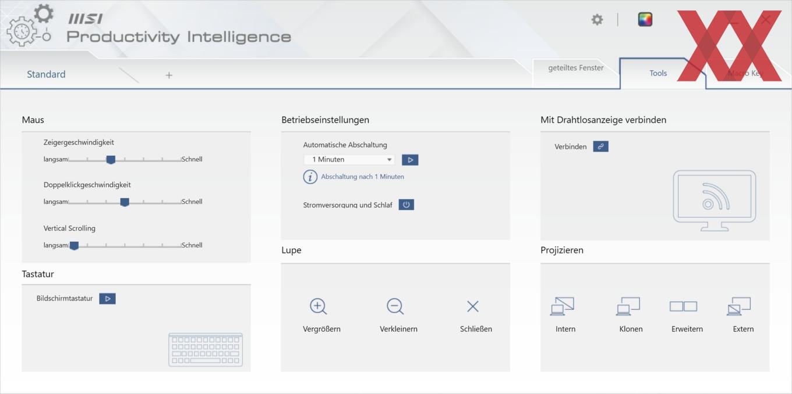Click the Verkleinern label
Screen dimensions: 792x394
[398, 329]
